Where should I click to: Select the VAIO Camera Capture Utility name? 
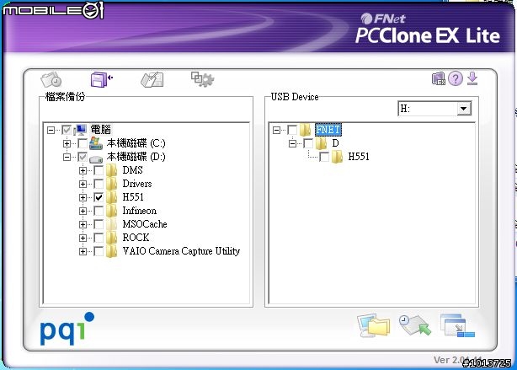tap(181, 251)
